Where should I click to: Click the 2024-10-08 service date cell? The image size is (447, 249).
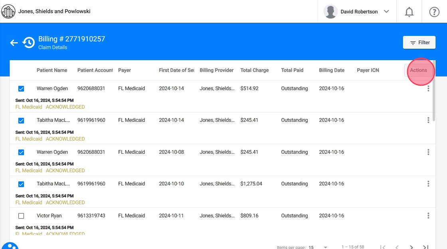tap(171, 152)
